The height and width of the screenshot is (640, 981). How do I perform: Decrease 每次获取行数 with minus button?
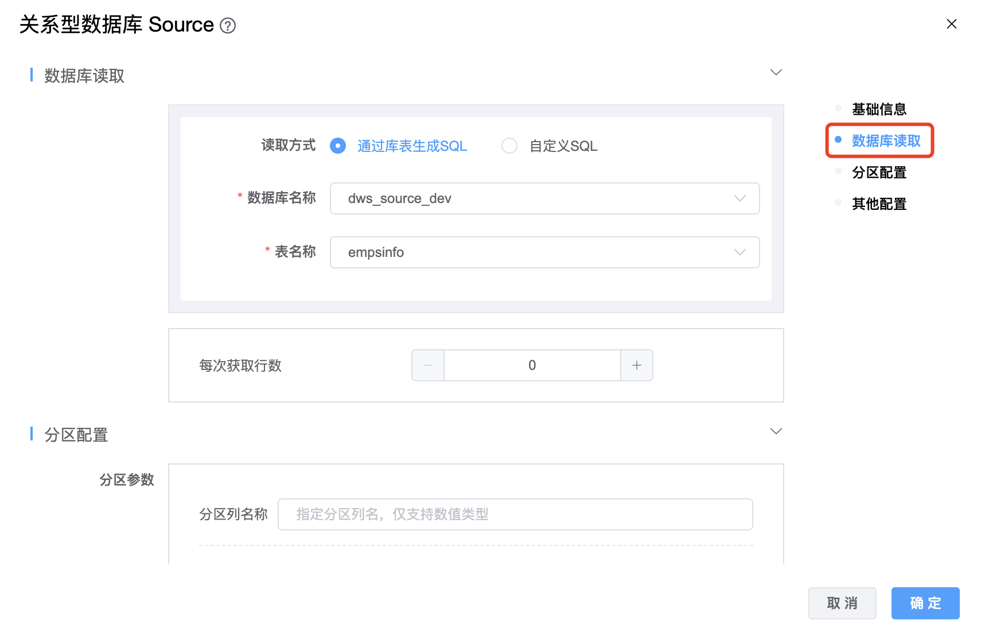tap(428, 365)
